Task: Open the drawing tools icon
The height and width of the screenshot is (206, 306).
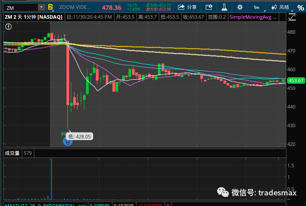Action: (x=292, y=17)
